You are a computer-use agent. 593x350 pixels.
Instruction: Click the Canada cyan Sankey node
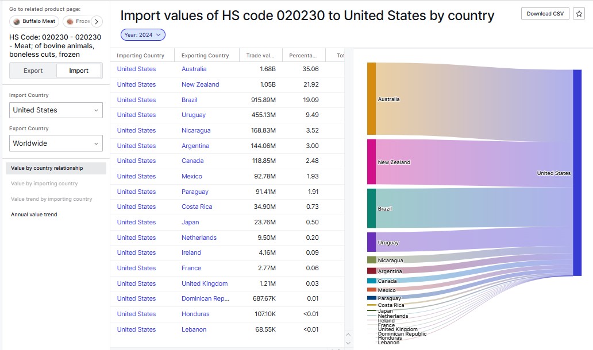[x=371, y=281]
